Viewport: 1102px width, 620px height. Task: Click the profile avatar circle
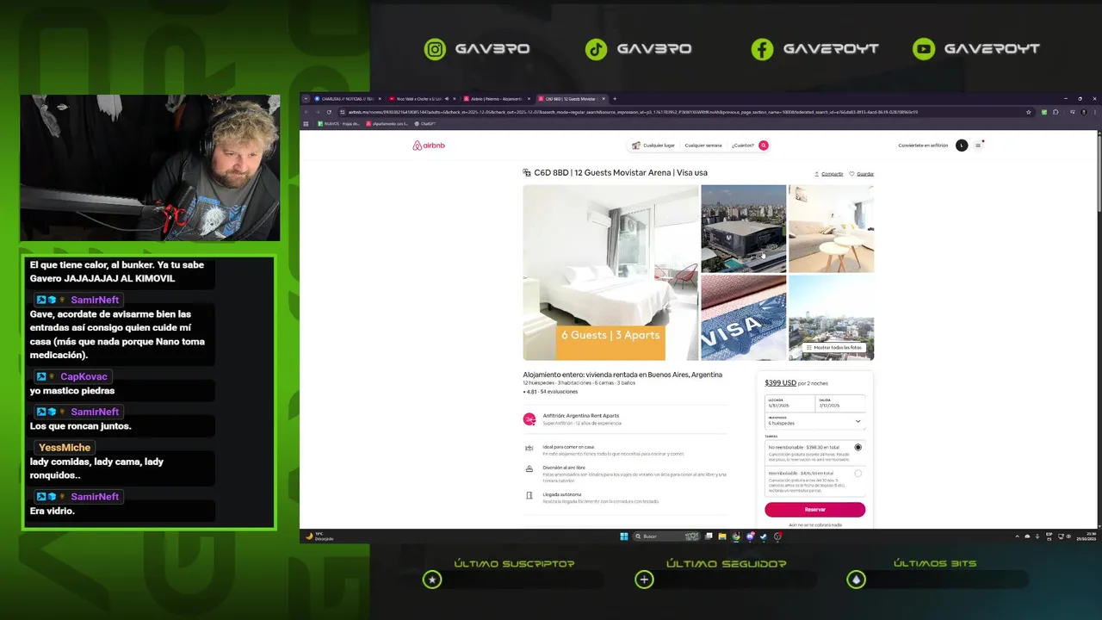[x=962, y=146]
